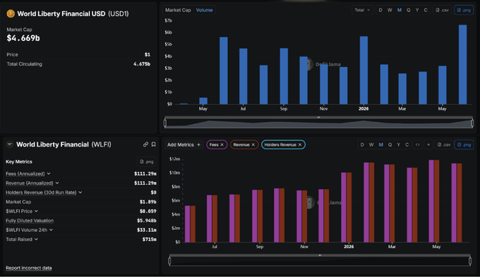The image size is (480, 277).
Task: Remove the Fees metric chip via its X
Action: (222, 144)
